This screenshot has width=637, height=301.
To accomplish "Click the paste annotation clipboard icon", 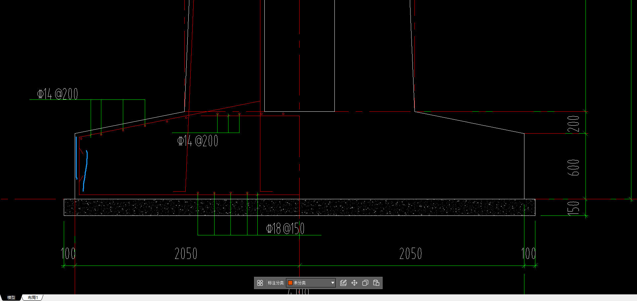I will click(376, 283).
